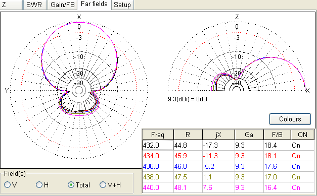
Task: Toggle On for the 432.0 row
Action: point(303,145)
